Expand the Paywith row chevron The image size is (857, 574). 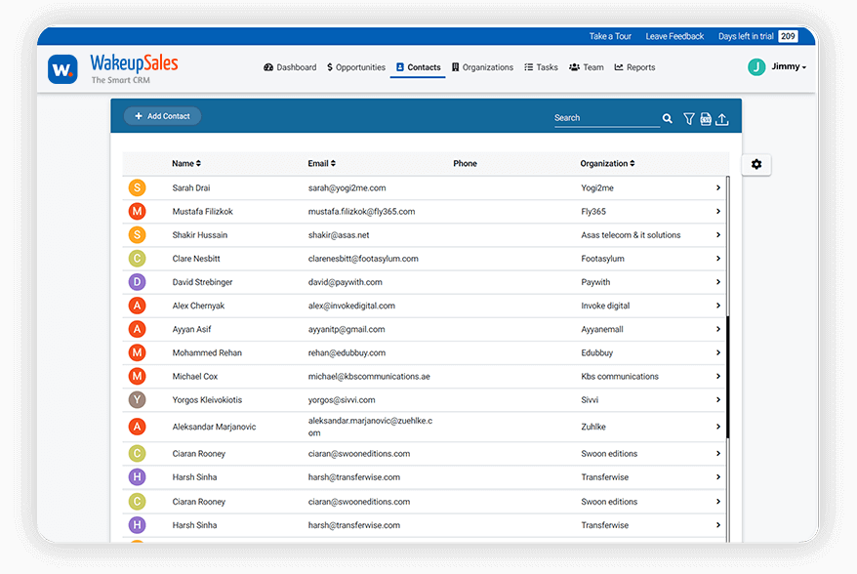tap(718, 282)
